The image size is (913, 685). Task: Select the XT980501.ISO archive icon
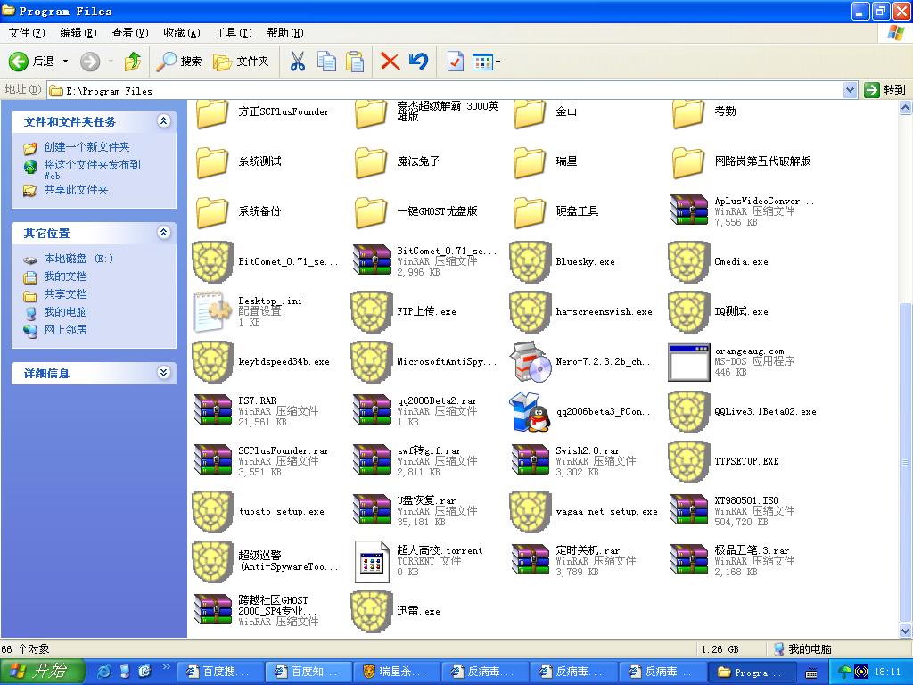point(689,510)
